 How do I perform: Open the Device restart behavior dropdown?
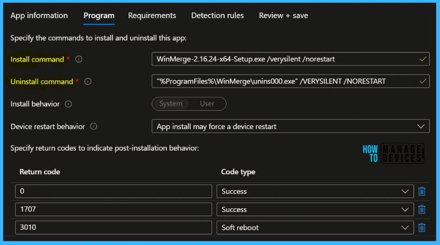[291, 126]
